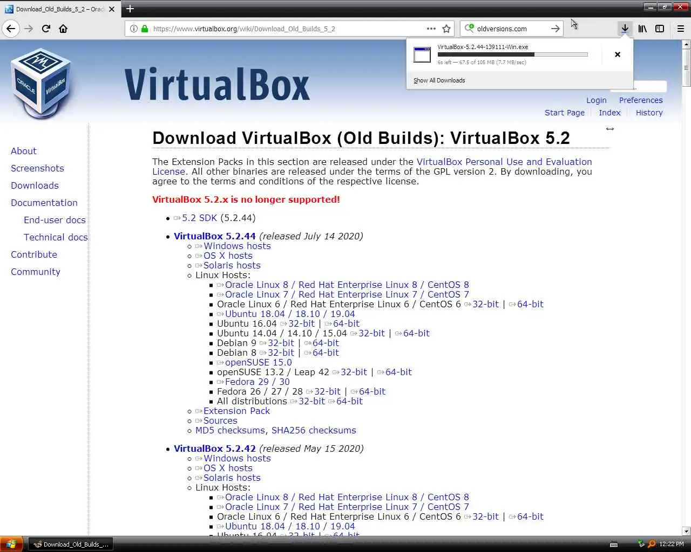Open Community in the sidebar
This screenshot has width=691, height=552.
(36, 272)
